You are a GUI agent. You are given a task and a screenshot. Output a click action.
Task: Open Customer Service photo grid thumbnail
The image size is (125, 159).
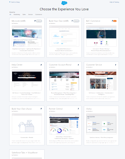101,80
